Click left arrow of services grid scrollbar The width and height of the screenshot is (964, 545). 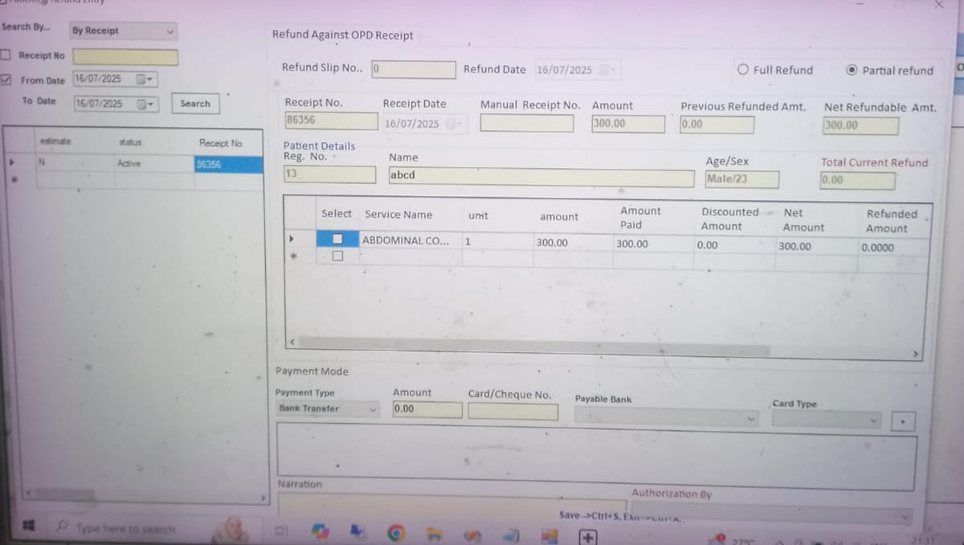point(292,342)
